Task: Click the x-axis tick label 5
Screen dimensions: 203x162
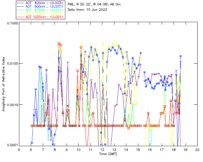Action: pyautogui.click(x=19, y=150)
